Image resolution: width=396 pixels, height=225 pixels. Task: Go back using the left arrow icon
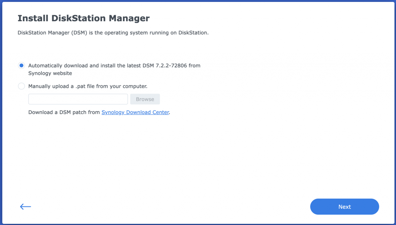(26, 206)
